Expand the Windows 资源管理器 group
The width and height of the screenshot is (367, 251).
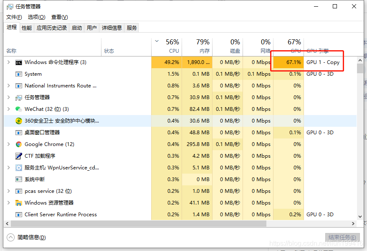[x=9, y=202]
